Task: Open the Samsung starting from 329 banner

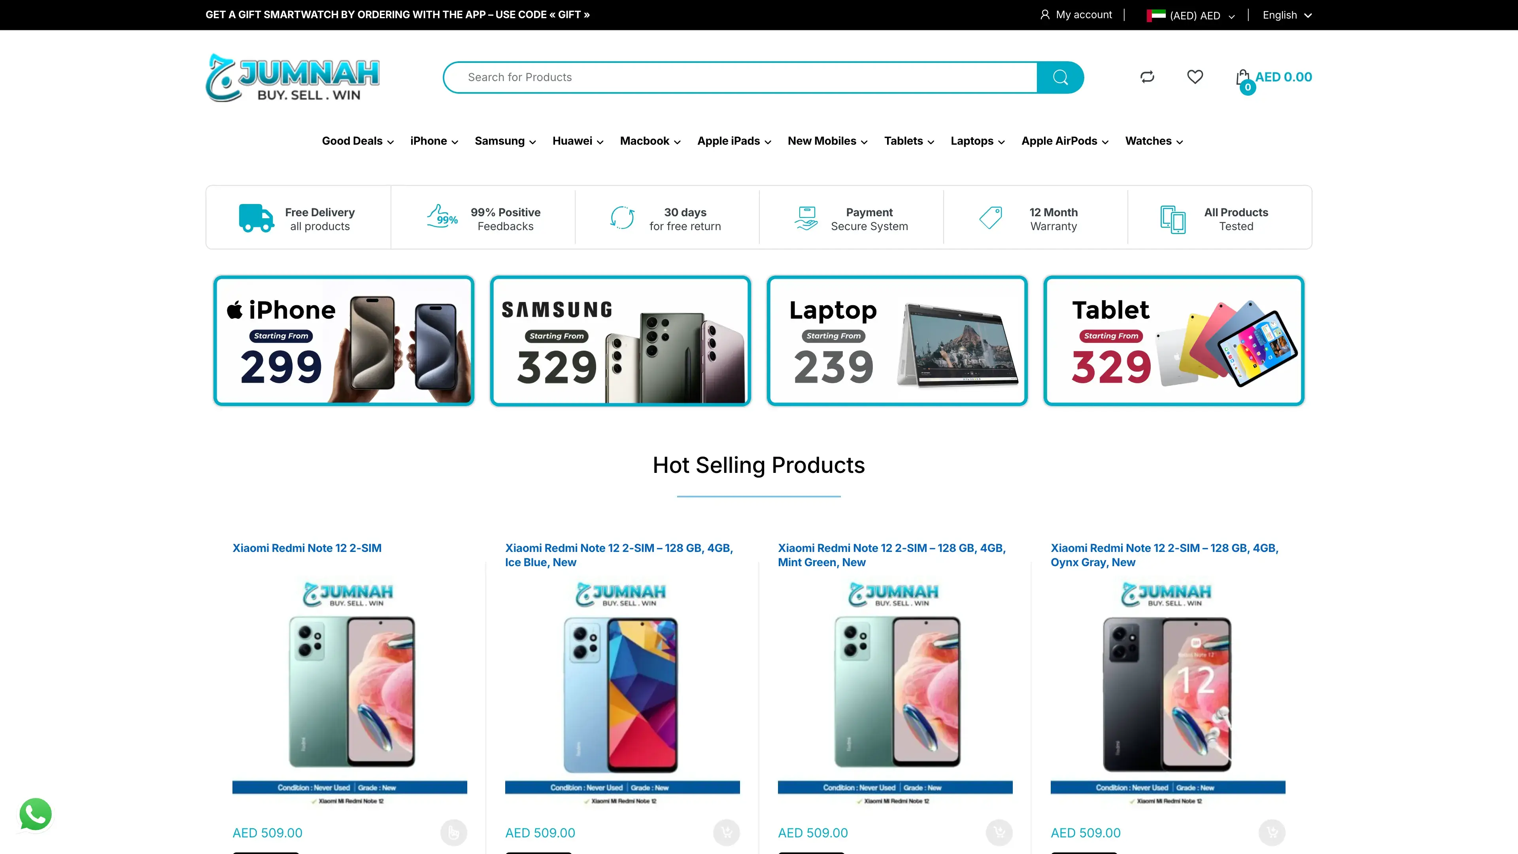Action: [x=621, y=341]
